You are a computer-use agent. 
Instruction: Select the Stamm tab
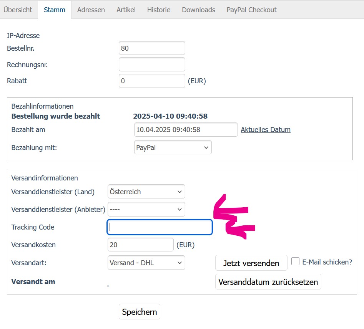(x=55, y=10)
